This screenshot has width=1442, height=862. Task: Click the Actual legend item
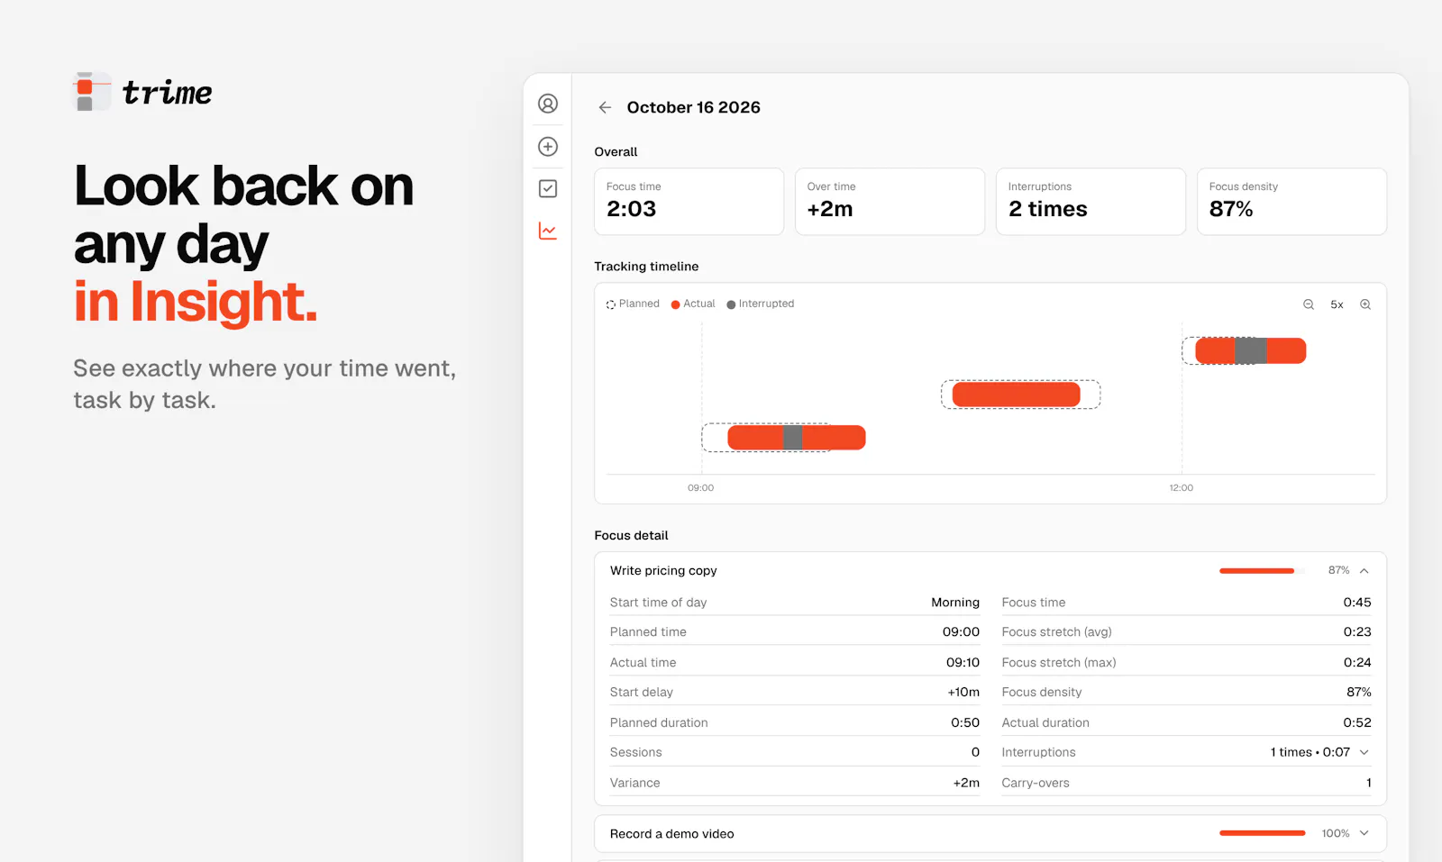pyautogui.click(x=693, y=304)
